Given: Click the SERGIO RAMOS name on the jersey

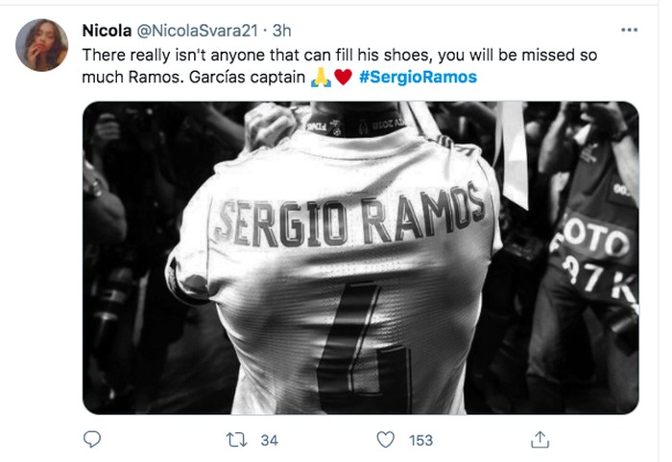Looking at the screenshot, I should pyautogui.click(x=352, y=218).
